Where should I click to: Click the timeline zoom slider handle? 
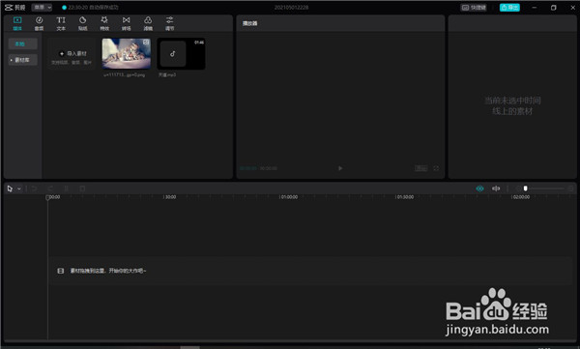pyautogui.click(x=525, y=189)
